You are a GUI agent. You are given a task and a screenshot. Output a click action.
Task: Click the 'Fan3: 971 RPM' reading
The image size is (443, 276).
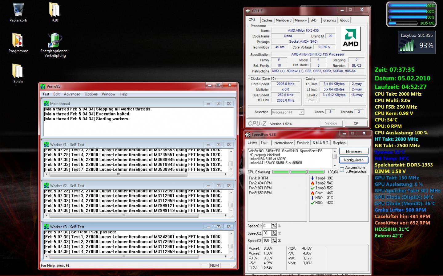click(260, 188)
